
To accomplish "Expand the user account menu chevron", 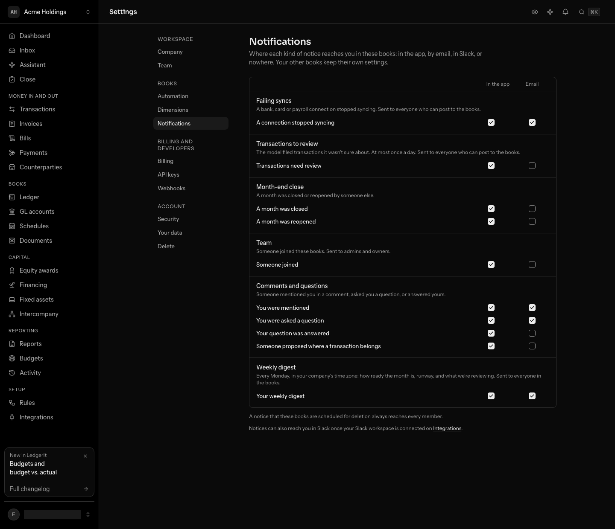I will click(x=88, y=514).
